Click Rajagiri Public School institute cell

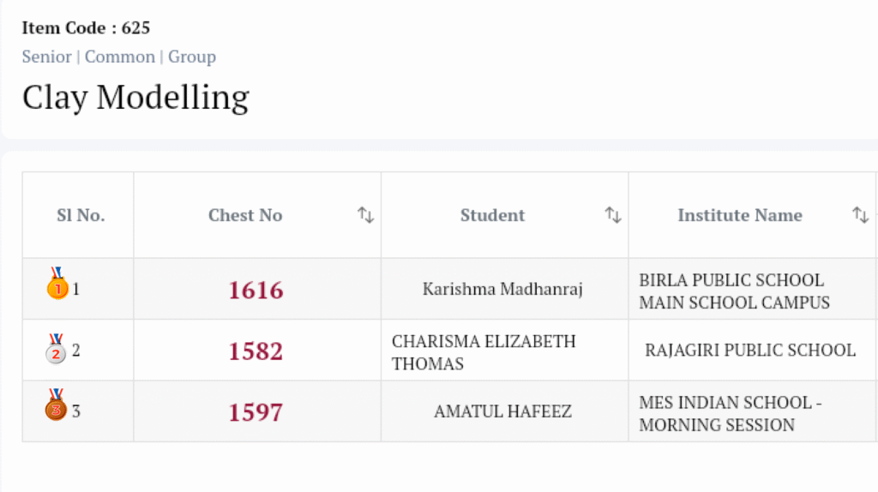pos(750,351)
